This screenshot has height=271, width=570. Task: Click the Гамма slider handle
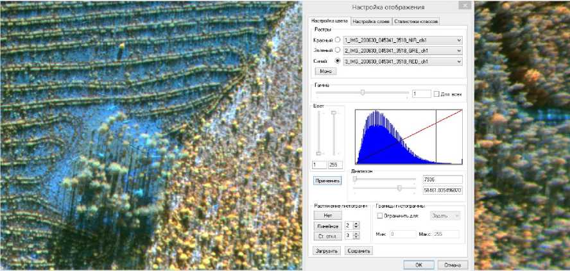click(x=363, y=92)
